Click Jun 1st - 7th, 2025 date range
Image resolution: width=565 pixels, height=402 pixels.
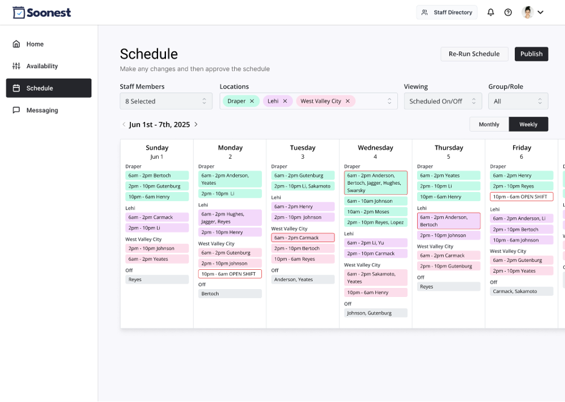tap(159, 124)
